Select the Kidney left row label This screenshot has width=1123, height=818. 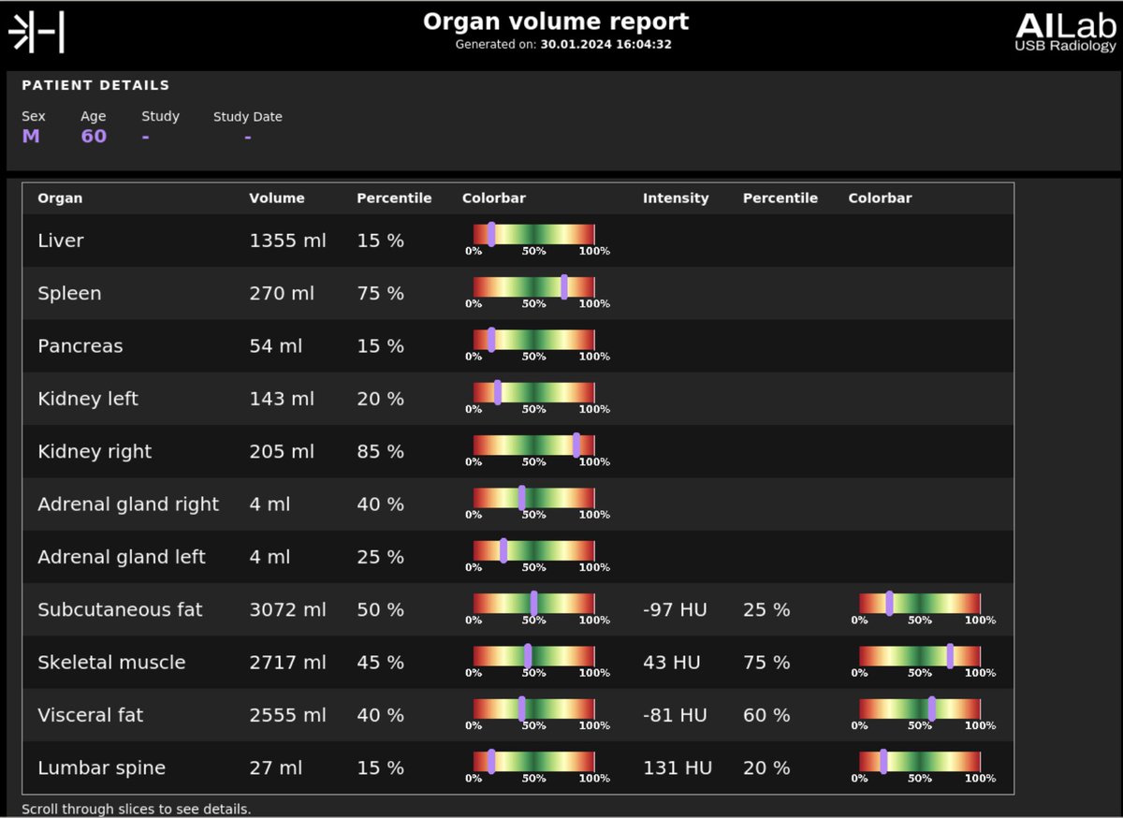(x=88, y=399)
